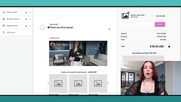Click the video channel avatar
This screenshot has width=181, height=102.
[53, 44]
